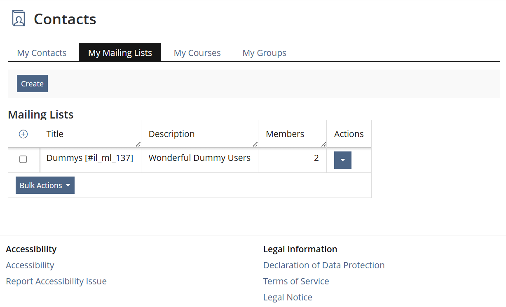Visit the Legal Notice link
This screenshot has width=506, height=307.
[x=288, y=297]
